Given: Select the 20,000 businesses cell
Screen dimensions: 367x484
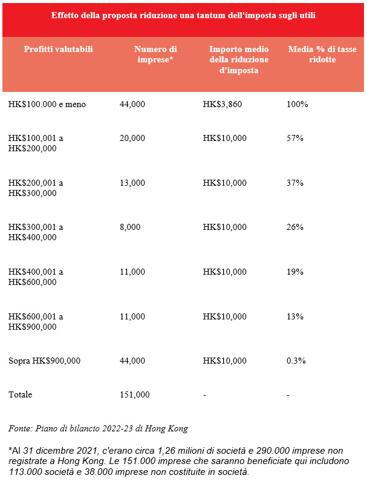Looking at the screenshot, I should 132,139.
